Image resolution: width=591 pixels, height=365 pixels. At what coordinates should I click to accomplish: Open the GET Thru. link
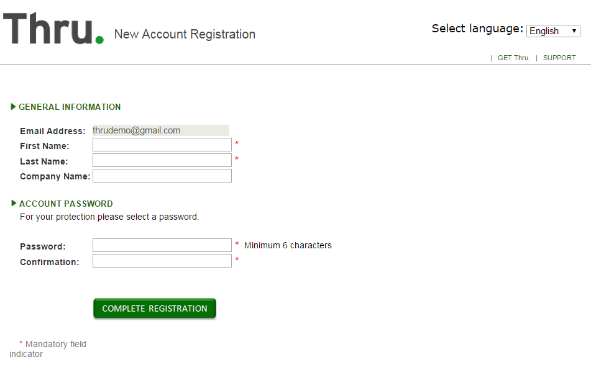pyautogui.click(x=513, y=58)
